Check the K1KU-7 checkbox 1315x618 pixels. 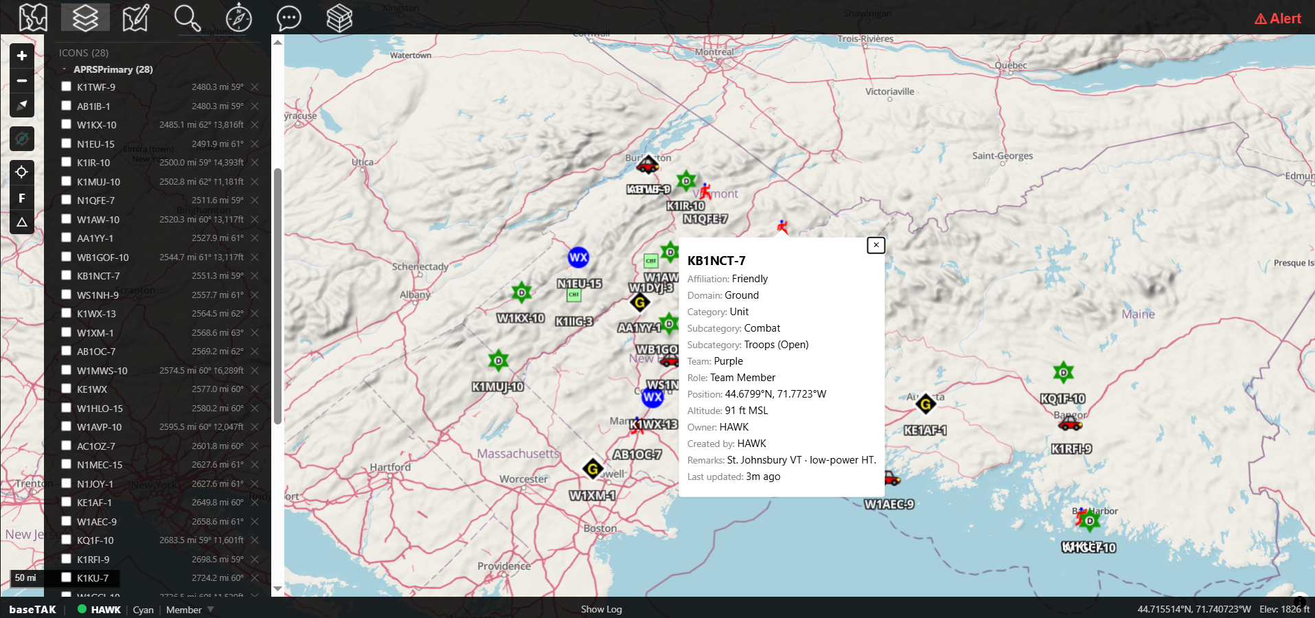click(x=66, y=577)
